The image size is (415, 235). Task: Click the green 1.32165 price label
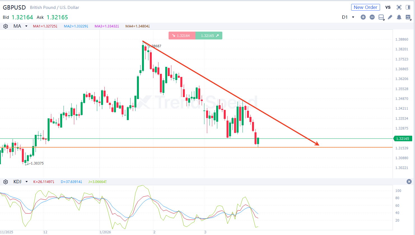(402, 138)
